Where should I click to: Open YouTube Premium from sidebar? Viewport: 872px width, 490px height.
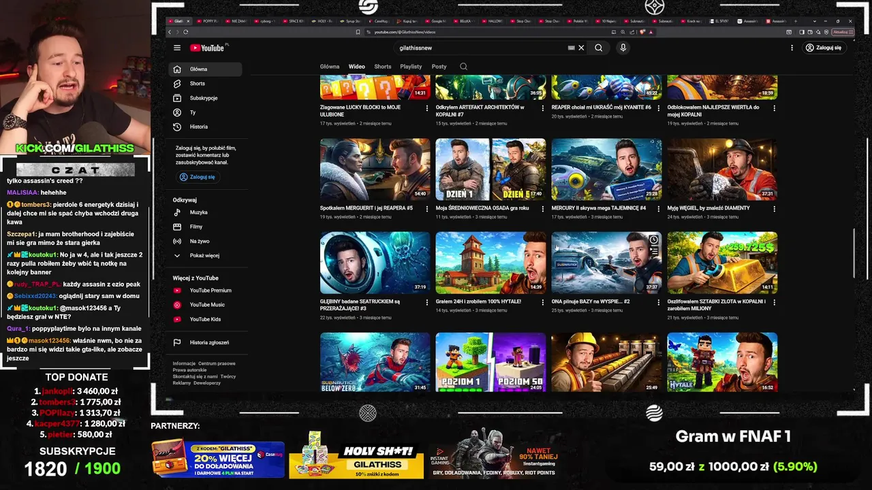coord(205,290)
